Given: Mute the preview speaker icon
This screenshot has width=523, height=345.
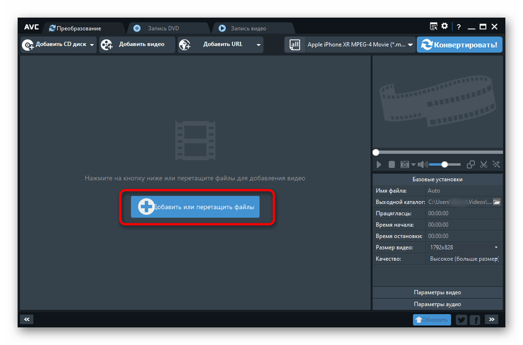Looking at the screenshot, I should pyautogui.click(x=422, y=165).
